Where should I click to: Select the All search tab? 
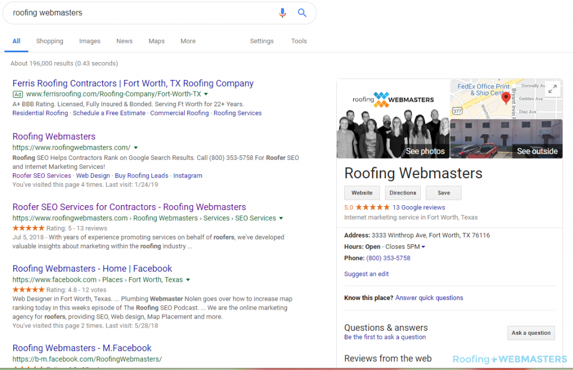(x=16, y=41)
